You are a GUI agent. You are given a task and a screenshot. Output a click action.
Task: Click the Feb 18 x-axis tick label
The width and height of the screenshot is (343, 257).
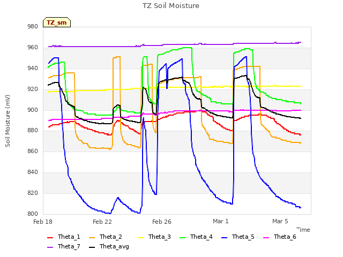pyautogui.click(x=43, y=222)
